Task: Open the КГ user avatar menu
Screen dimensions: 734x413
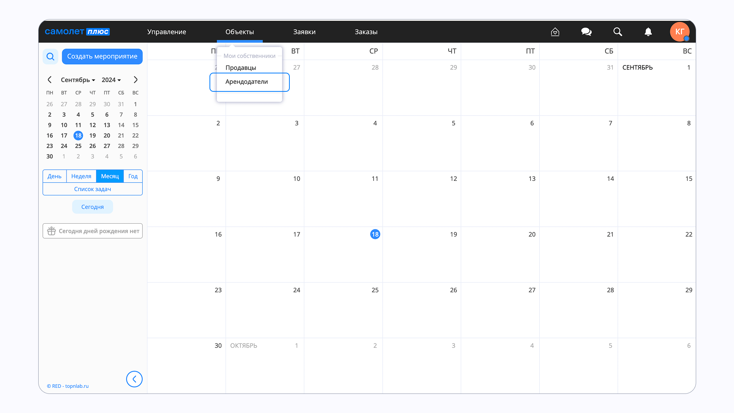Action: point(679,32)
